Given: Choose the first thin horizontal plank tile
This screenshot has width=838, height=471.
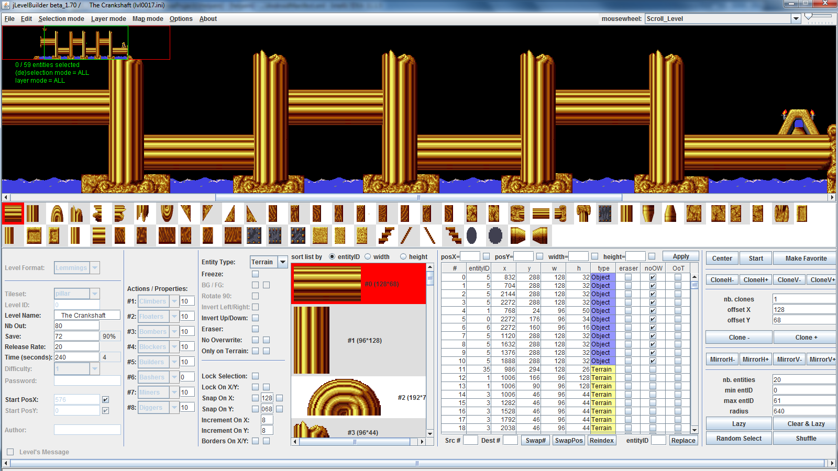Looking at the screenshot, I should 541,214.
